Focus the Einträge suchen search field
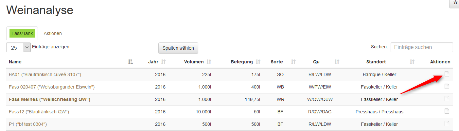Screen dimensions: 459x131 422,47
